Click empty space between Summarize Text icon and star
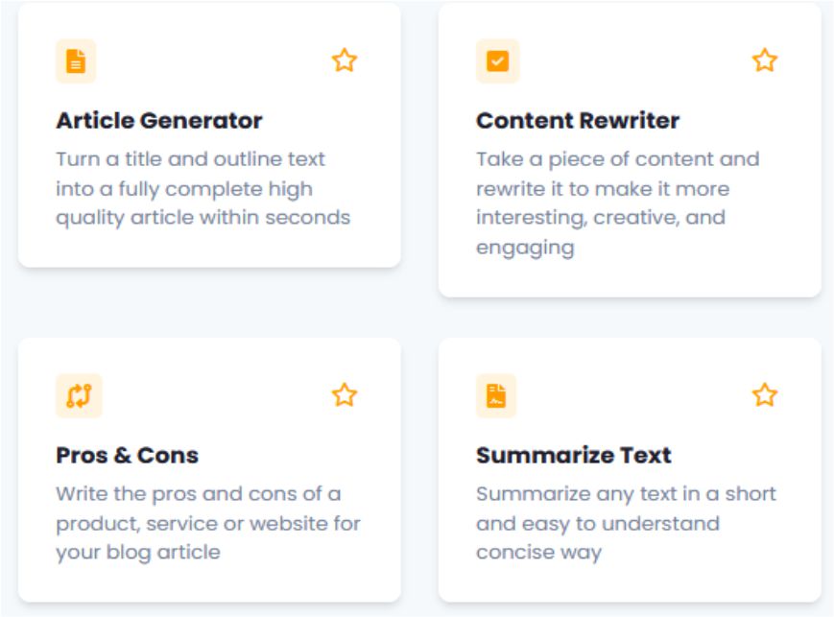The height and width of the screenshot is (617, 834). pyautogui.click(x=633, y=395)
